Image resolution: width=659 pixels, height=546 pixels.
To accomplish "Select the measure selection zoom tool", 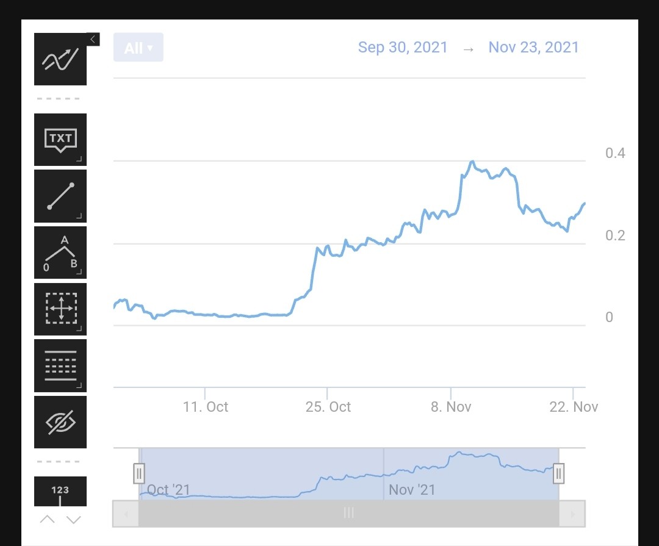I will point(60,309).
